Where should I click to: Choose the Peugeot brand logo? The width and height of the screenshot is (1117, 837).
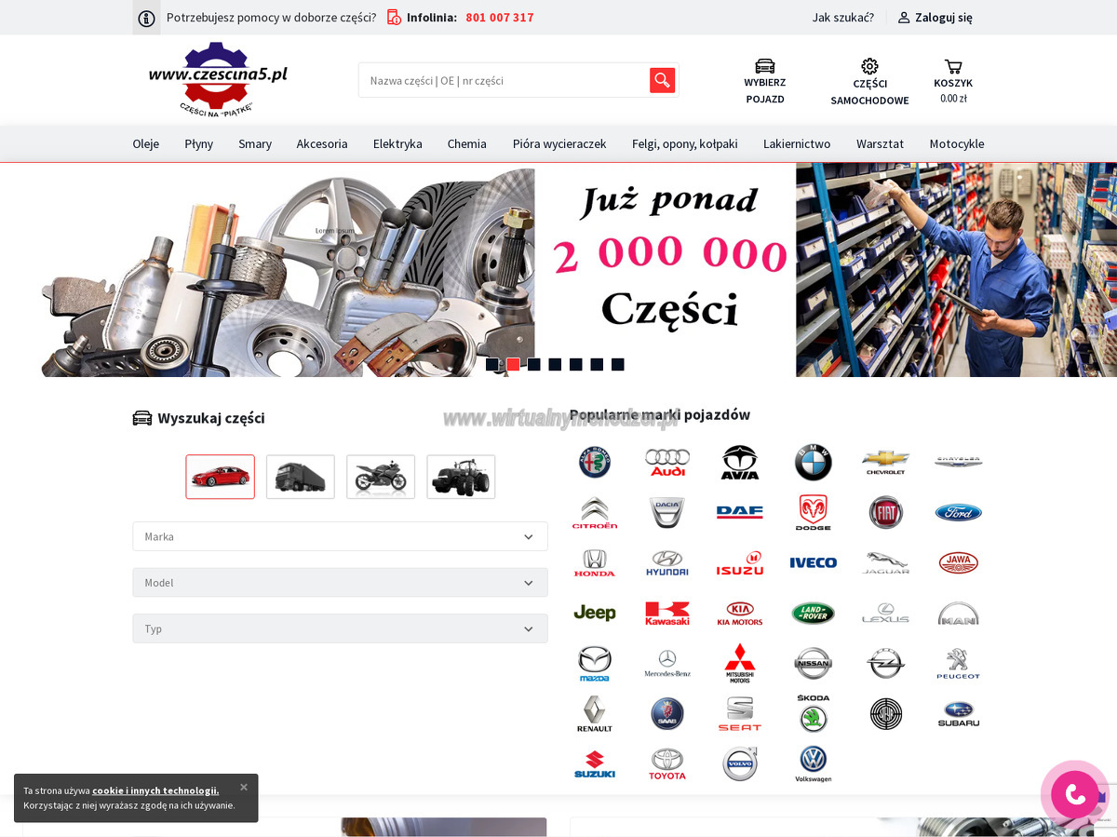[x=958, y=663]
